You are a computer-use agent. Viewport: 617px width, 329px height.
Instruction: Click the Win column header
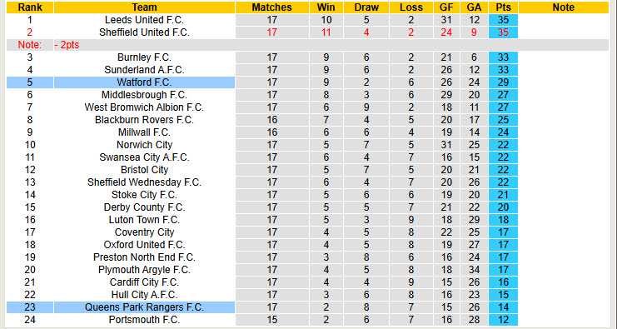pyautogui.click(x=326, y=7)
